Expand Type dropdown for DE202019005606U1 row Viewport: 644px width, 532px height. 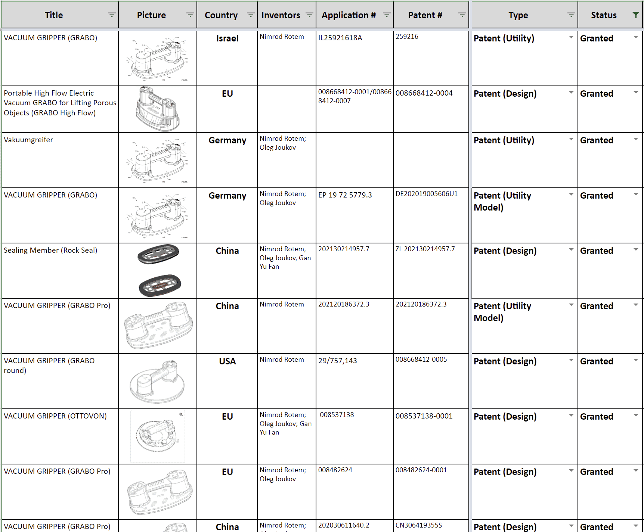(x=571, y=195)
